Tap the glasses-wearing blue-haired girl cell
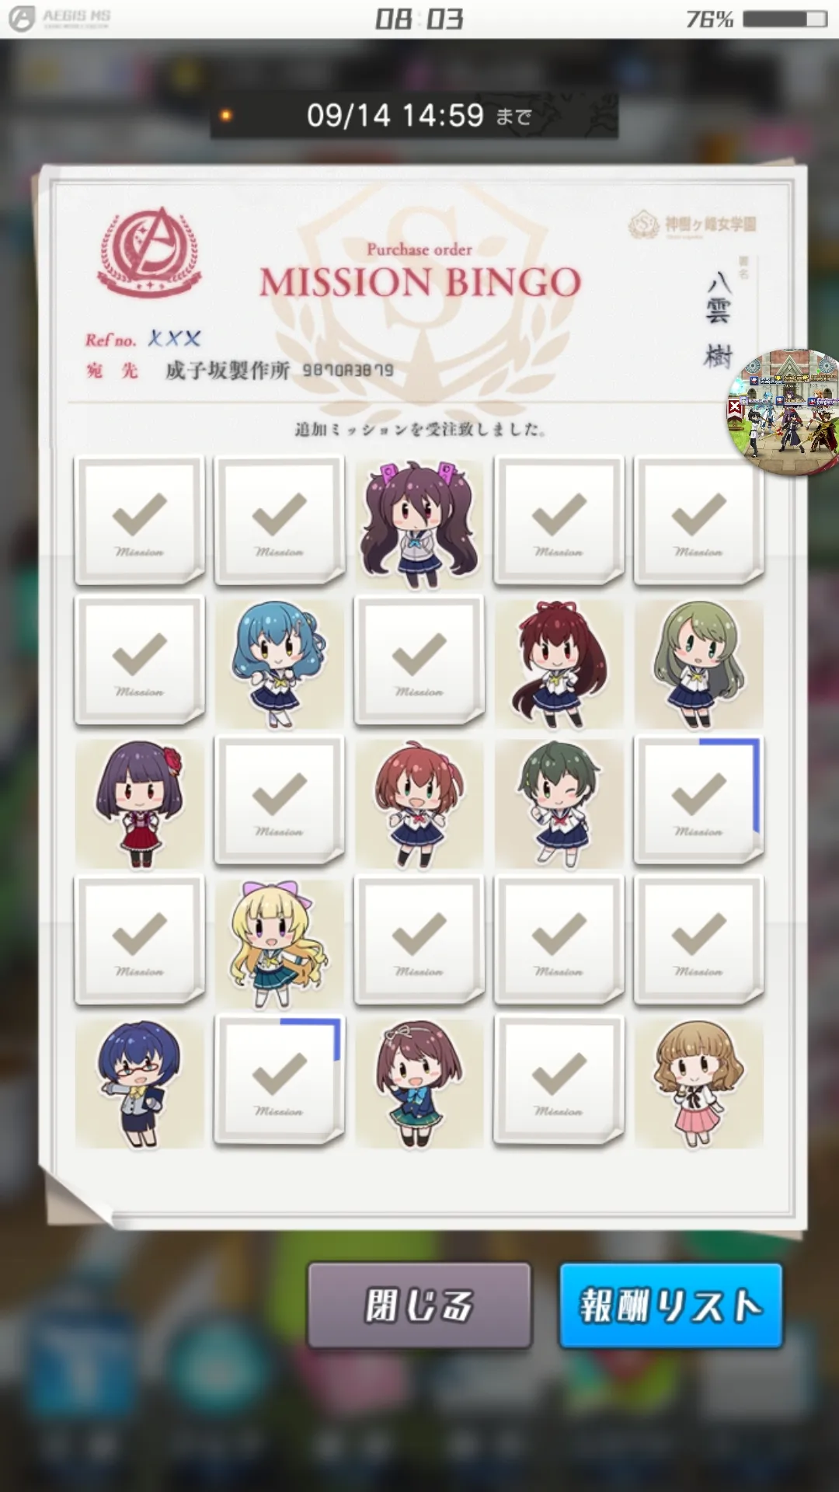The width and height of the screenshot is (839, 1492). click(140, 1082)
